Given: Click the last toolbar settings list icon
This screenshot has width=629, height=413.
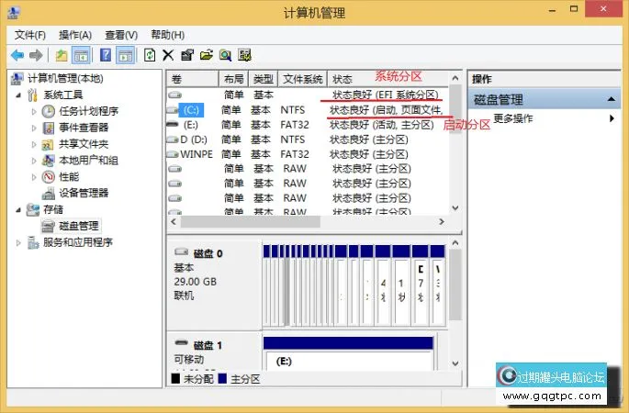Looking at the screenshot, I should pos(244,55).
